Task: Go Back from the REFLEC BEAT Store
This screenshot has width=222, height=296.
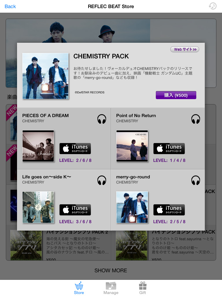Action: [10, 6]
